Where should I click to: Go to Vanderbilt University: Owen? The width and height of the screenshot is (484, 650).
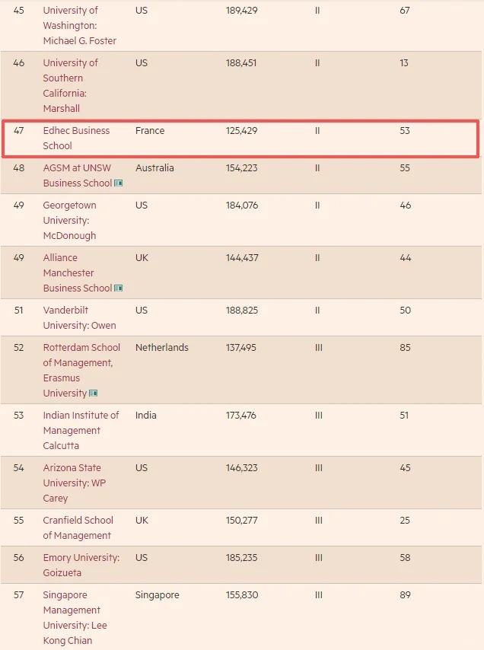point(79,317)
